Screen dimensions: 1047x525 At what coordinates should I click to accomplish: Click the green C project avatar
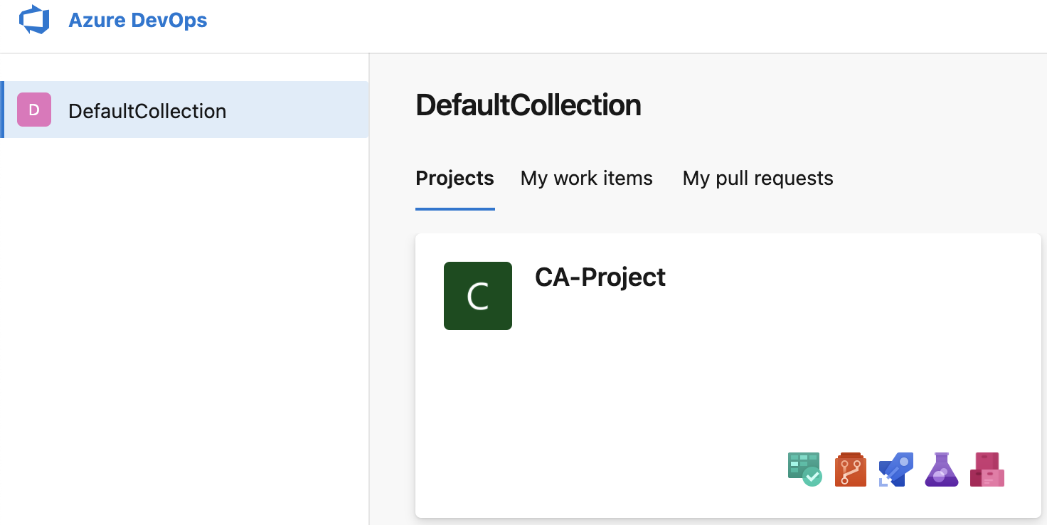(x=478, y=296)
